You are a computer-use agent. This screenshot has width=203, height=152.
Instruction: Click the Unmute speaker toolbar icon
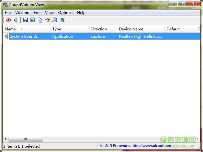16,20
